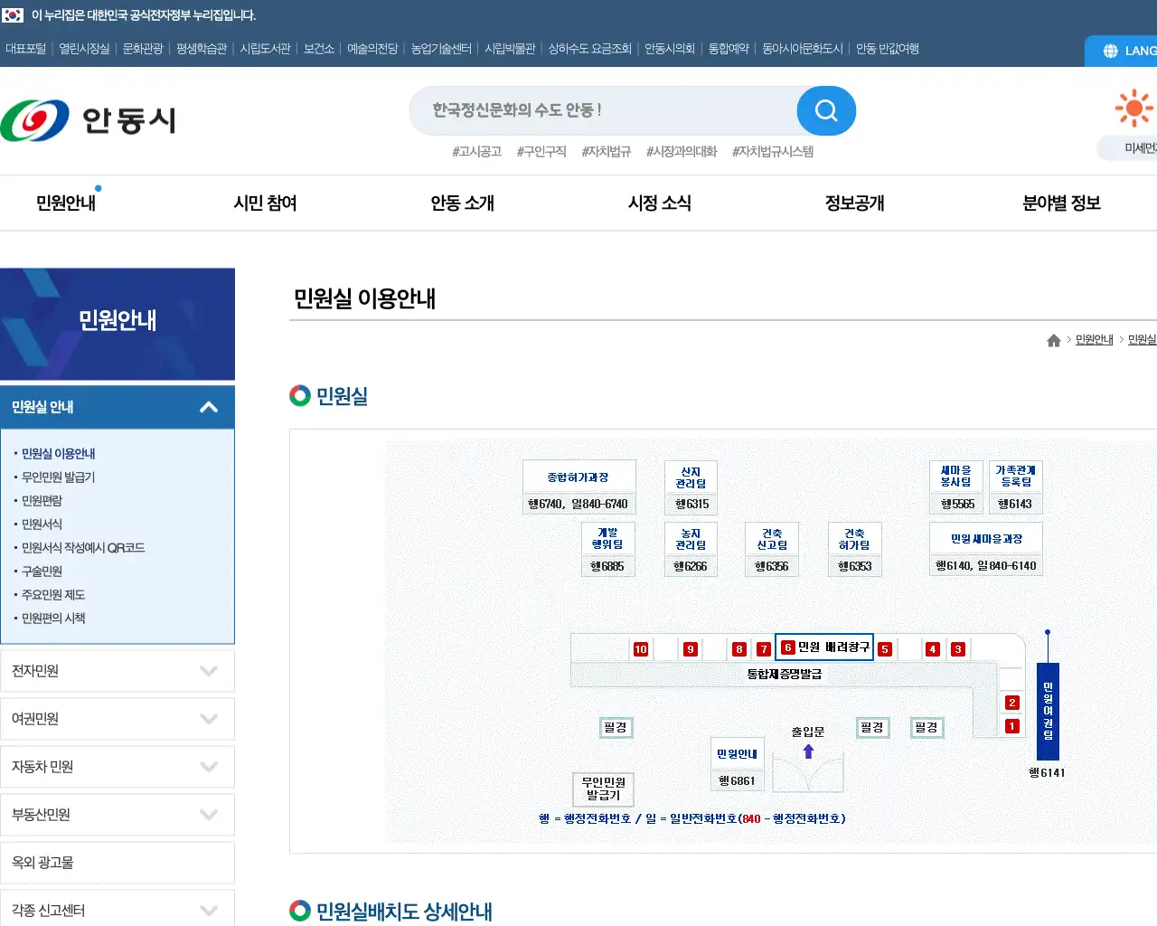Select the #자치법규 hashtag link

click(x=606, y=152)
